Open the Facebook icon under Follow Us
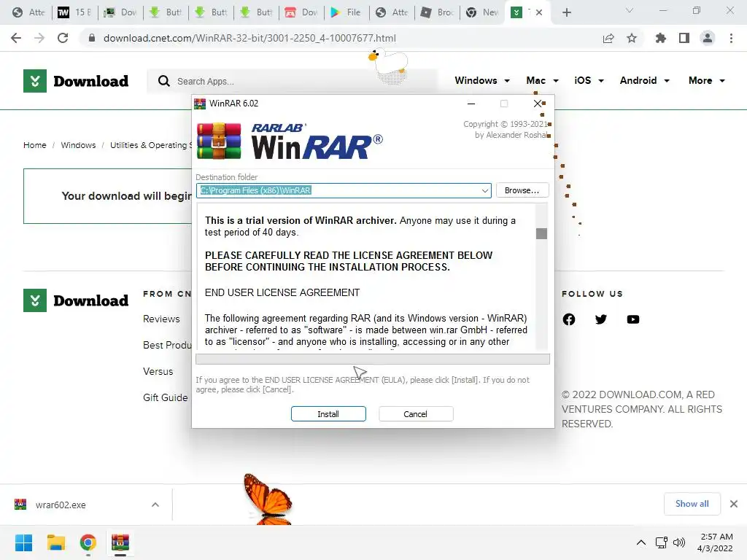The width and height of the screenshot is (747, 560). [x=569, y=319]
